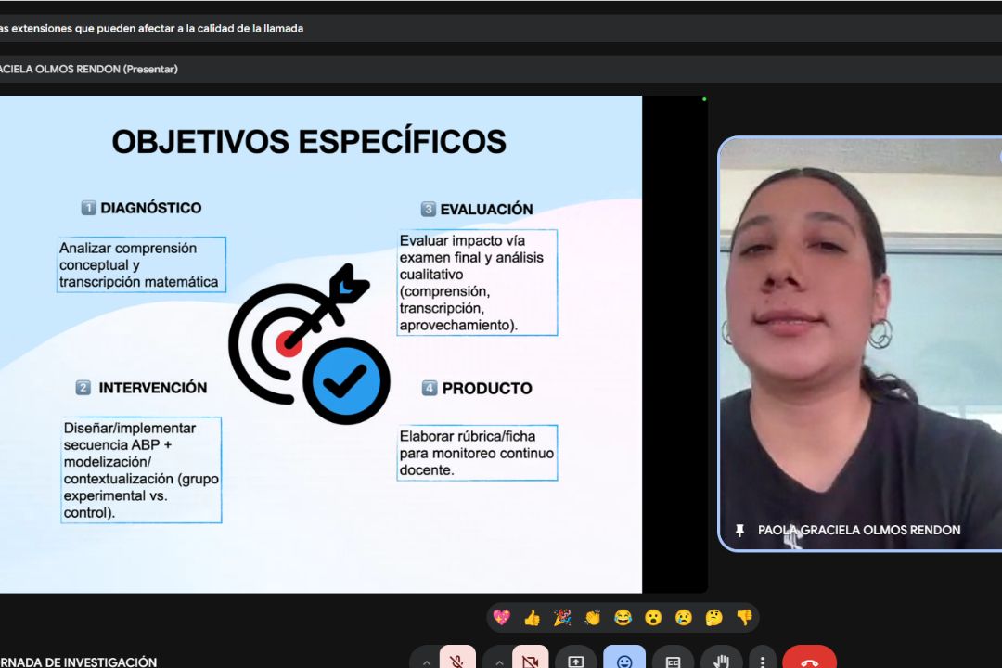
Task: Unmute the microphone
Action: 457,660
